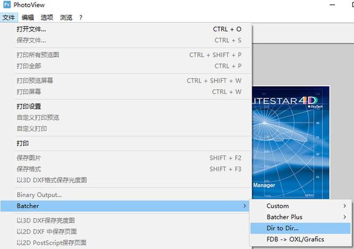Screen dimensions: 354x249
Task: Expand the Batcher Plus submenu
Action: [300, 217]
